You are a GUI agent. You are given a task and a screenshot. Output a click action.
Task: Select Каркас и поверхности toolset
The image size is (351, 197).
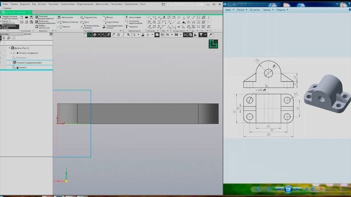[9, 22]
